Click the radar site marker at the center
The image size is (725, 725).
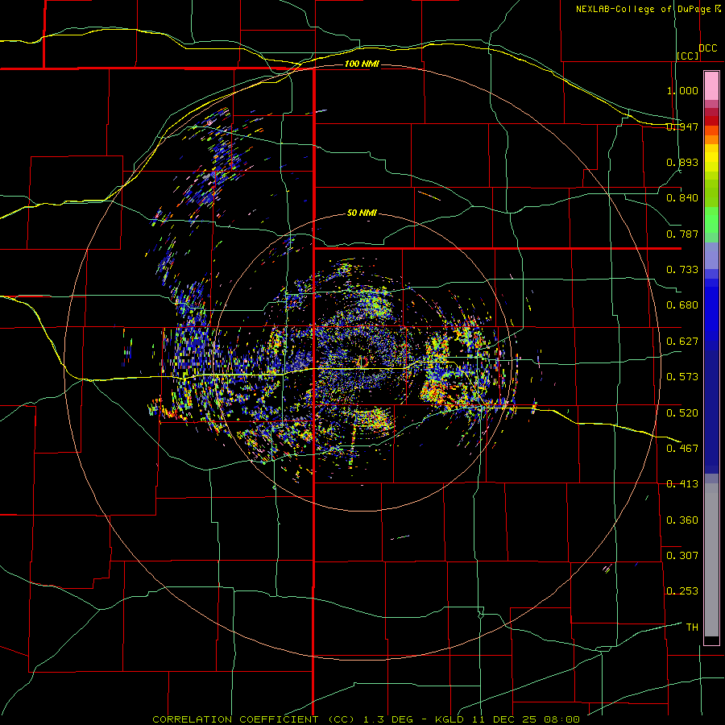[x=362, y=361]
